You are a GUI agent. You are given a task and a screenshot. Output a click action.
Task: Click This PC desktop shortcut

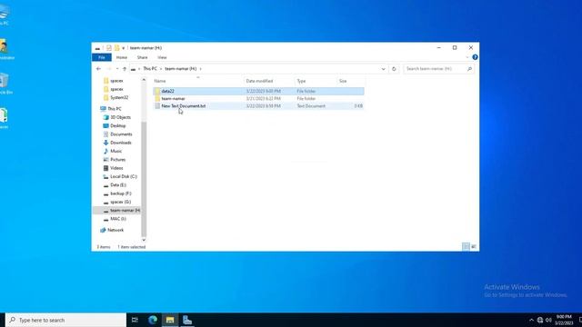4,15
